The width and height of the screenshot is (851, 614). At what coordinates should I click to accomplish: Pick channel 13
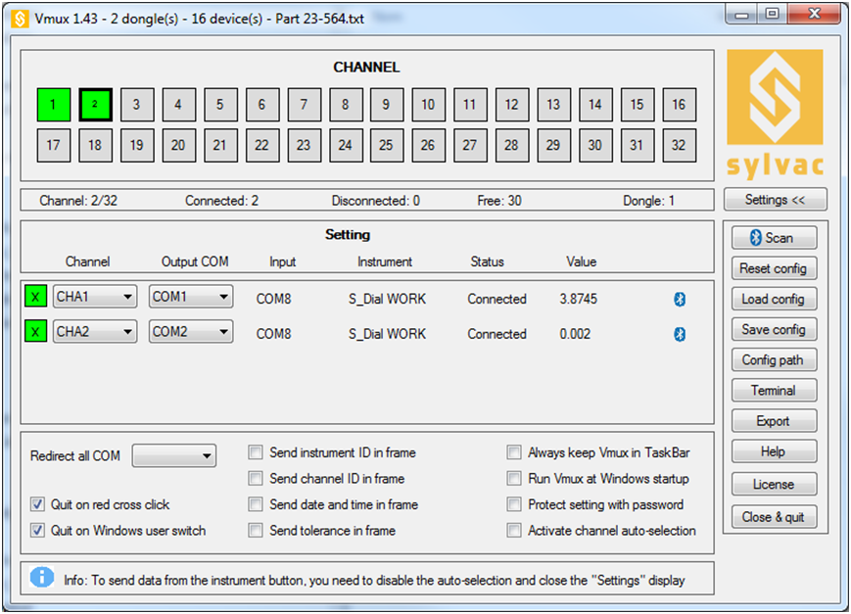pyautogui.click(x=554, y=104)
